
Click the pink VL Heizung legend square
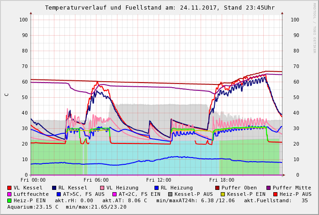[102, 188]
